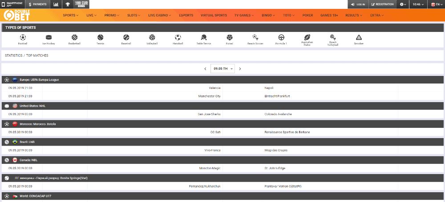
Task: Click the Valencia team name
Action: pyautogui.click(x=214, y=88)
